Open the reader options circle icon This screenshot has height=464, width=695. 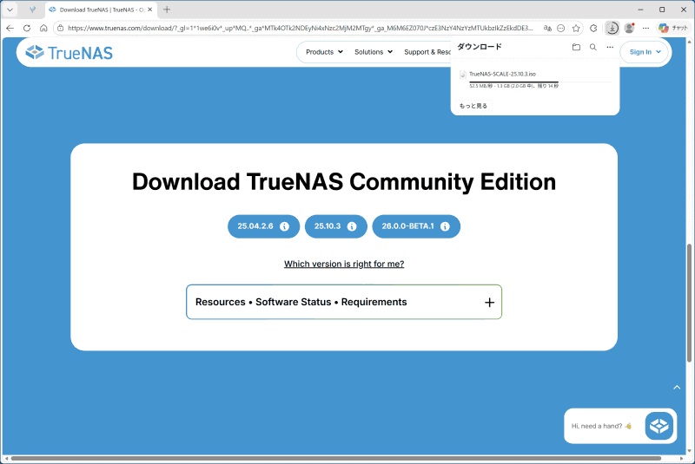point(560,29)
